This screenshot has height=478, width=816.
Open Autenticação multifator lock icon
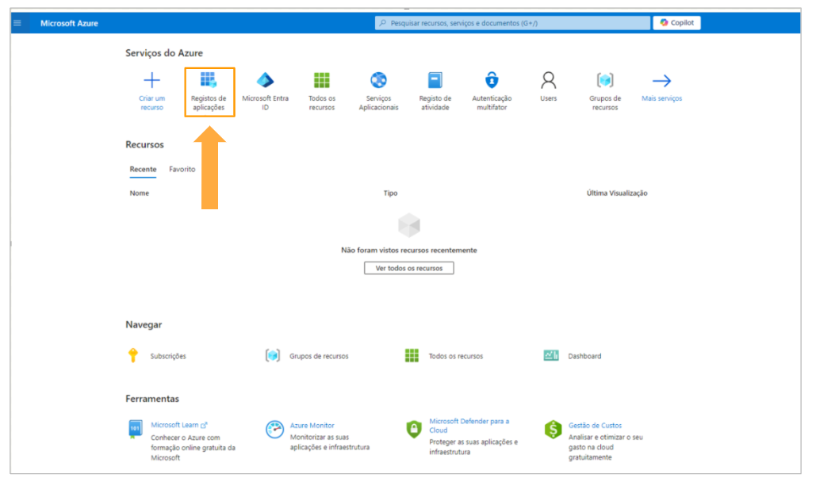point(492,81)
